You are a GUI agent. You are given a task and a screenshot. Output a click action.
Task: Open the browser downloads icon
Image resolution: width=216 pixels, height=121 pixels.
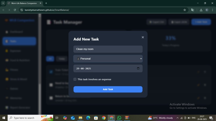click(x=201, y=10)
